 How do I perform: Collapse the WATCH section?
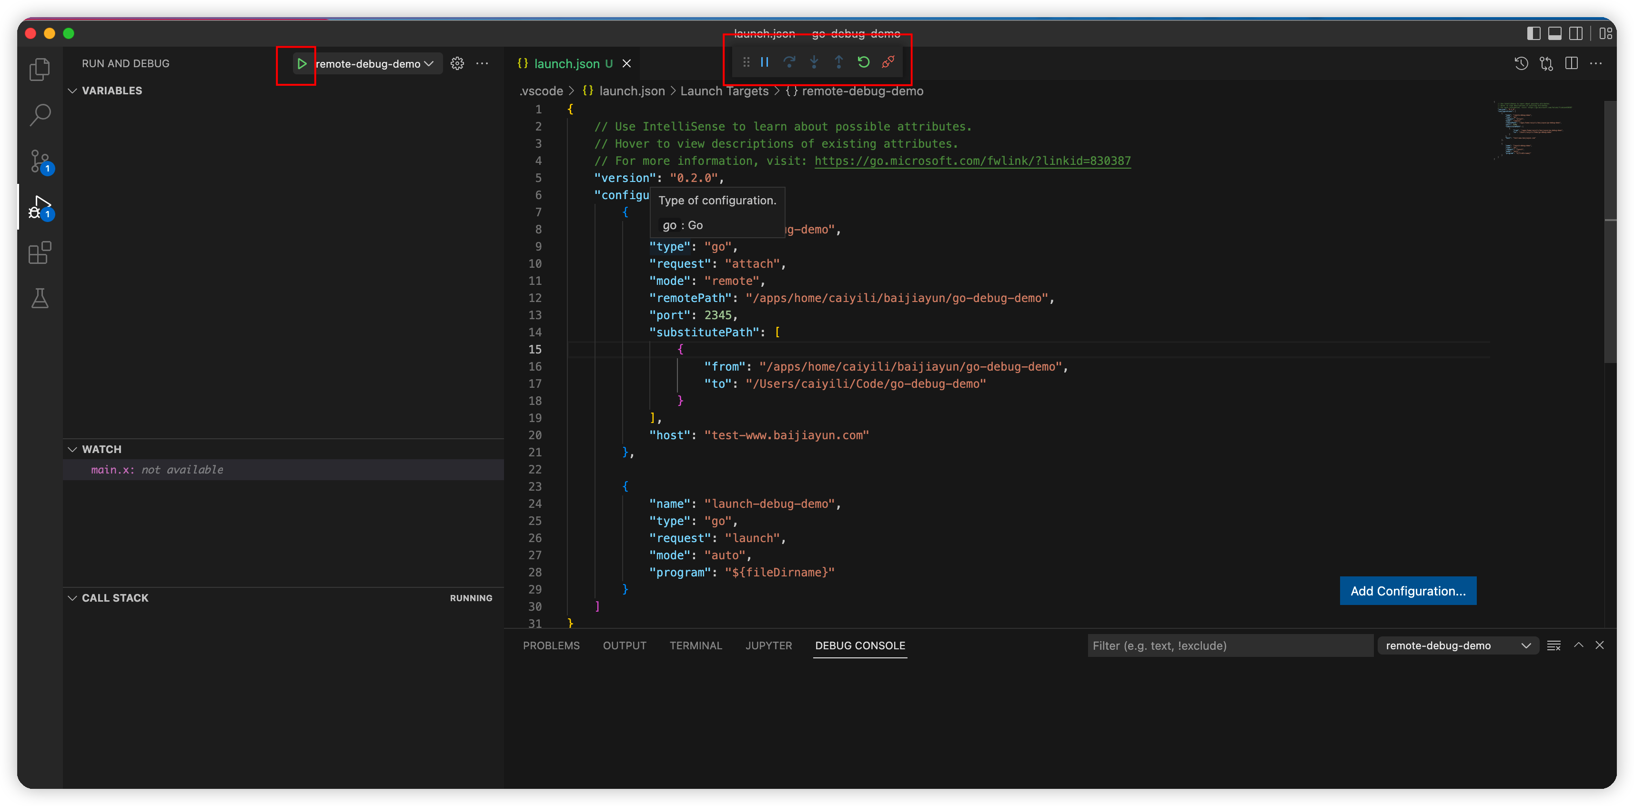pos(73,449)
